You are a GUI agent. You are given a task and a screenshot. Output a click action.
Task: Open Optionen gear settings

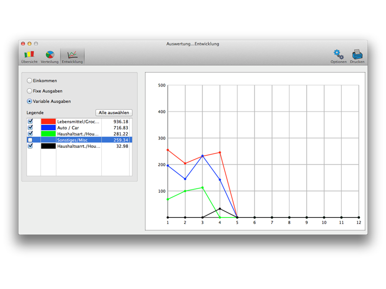(338, 57)
